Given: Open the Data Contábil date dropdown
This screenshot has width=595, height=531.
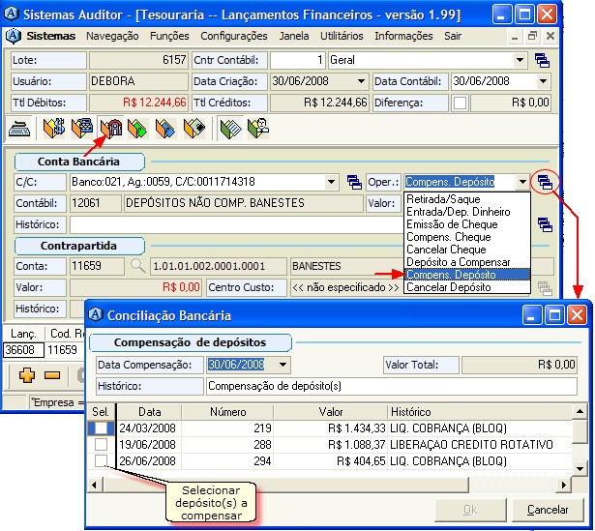Looking at the screenshot, I should coord(543,81).
